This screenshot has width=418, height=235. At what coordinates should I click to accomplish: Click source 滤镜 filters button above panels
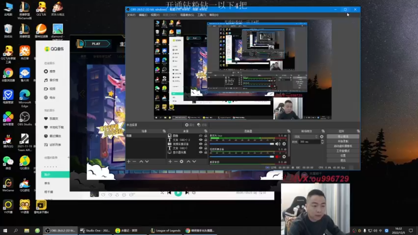coord(202,125)
